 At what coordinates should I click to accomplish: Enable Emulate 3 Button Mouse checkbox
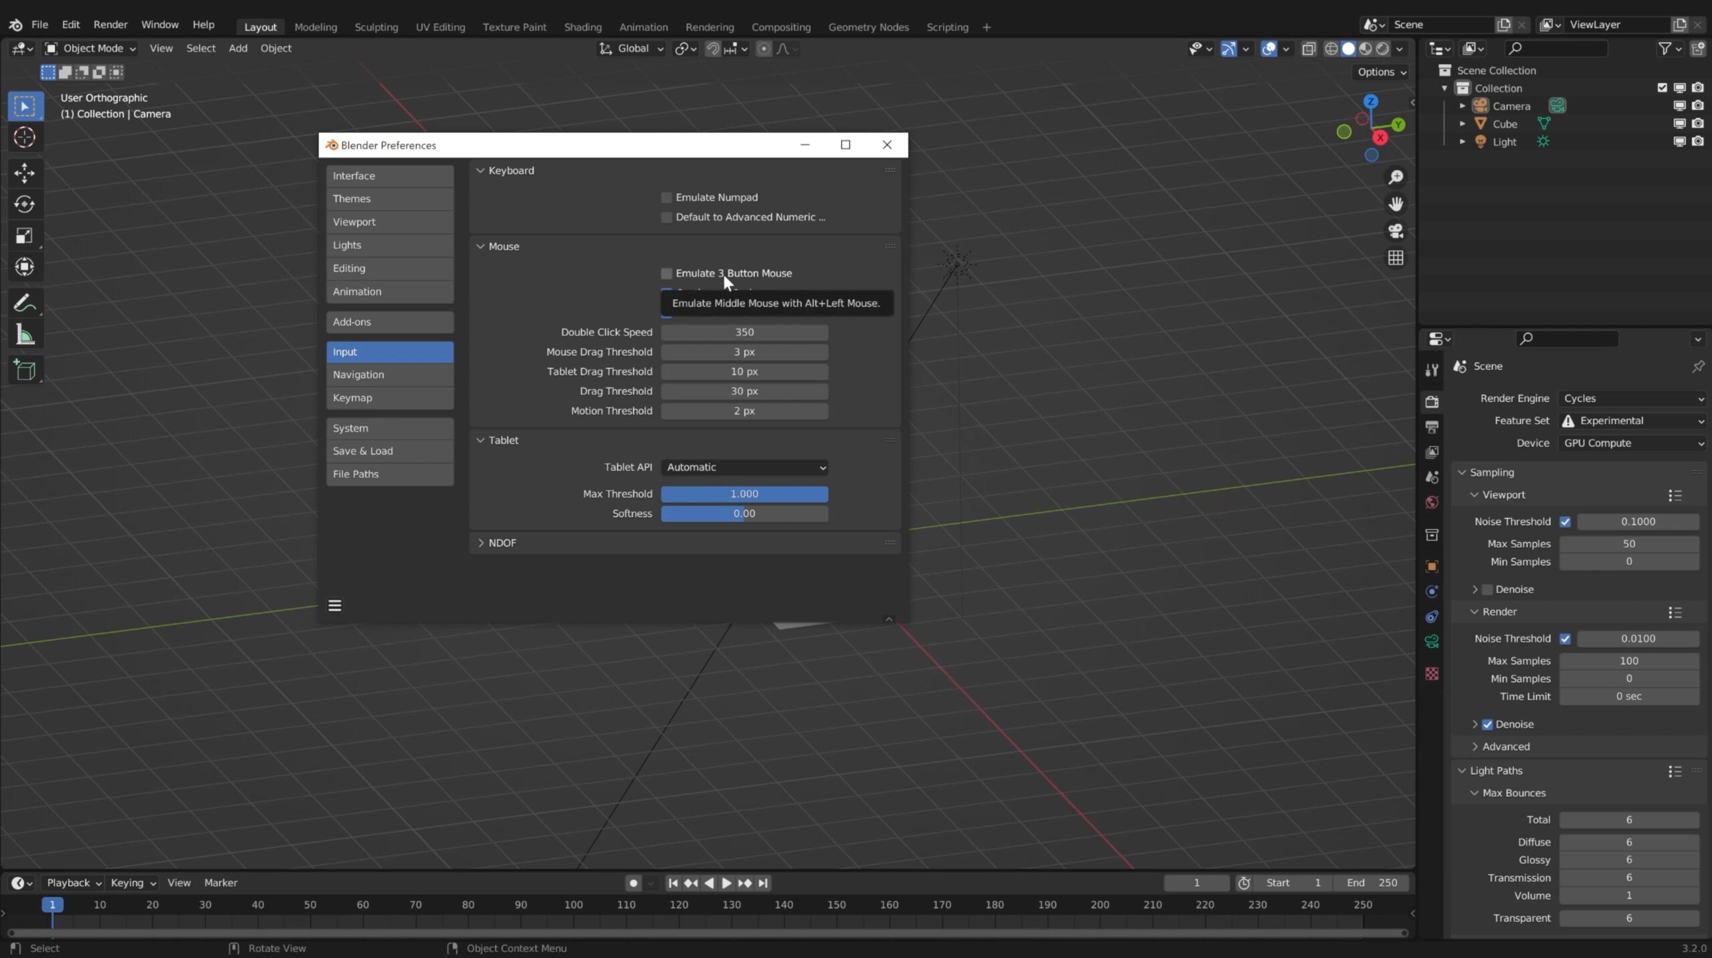pyautogui.click(x=666, y=274)
